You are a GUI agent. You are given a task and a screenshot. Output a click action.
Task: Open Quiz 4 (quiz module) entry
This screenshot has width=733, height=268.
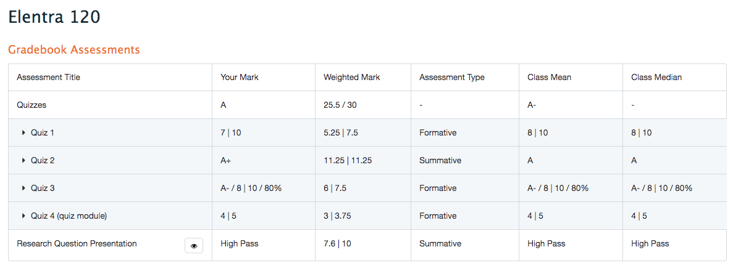coord(69,216)
